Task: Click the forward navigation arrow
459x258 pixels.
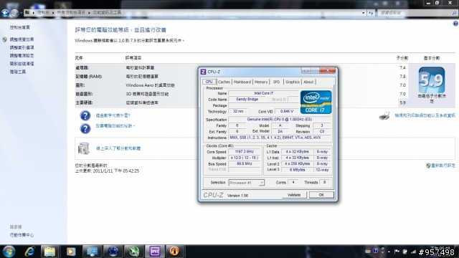Action: tap(14, 13)
